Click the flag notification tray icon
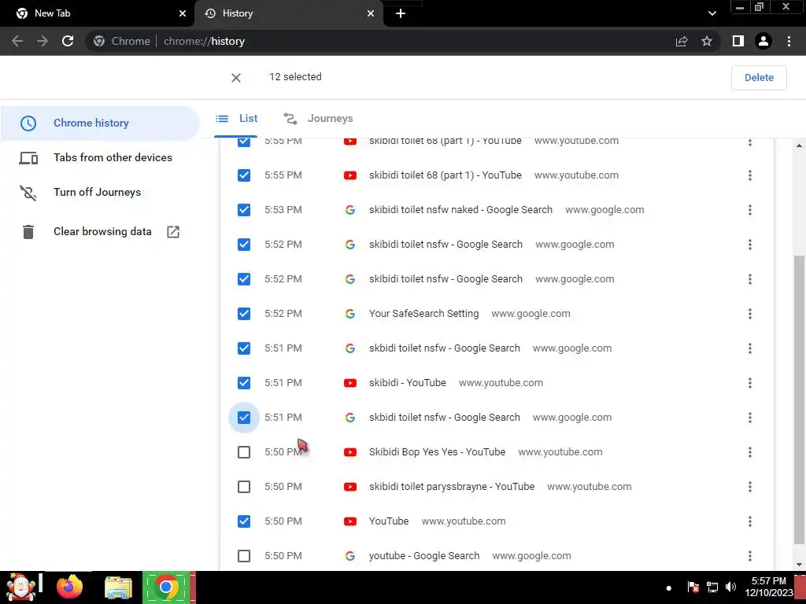The height and width of the screenshot is (604, 806). click(x=693, y=587)
